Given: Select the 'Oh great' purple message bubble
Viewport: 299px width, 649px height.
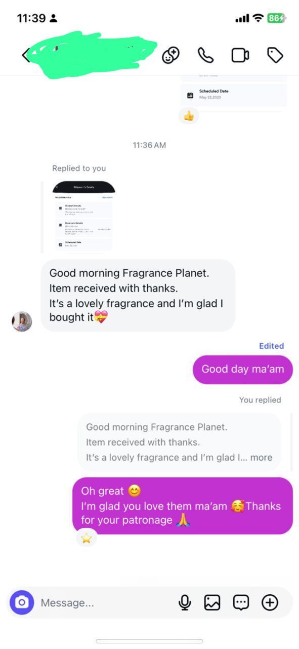Looking at the screenshot, I should pos(183,506).
